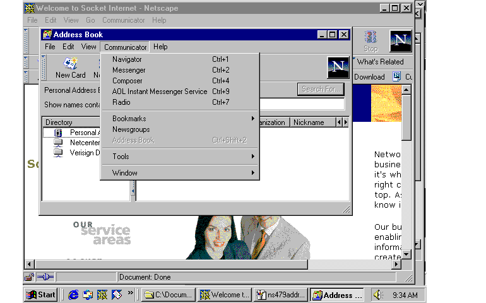The image size is (486, 303).
Task: Click the volume speaker tray icon
Action: (x=379, y=295)
